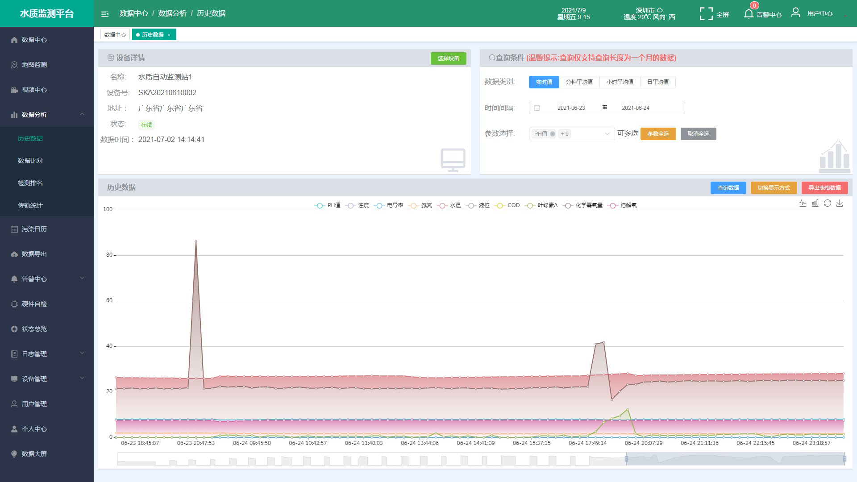This screenshot has height=482, width=857.
Task: Select 日平均值 data type
Action: (658, 82)
